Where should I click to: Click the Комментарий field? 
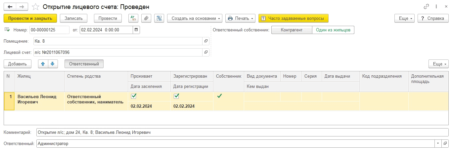tap(242, 132)
